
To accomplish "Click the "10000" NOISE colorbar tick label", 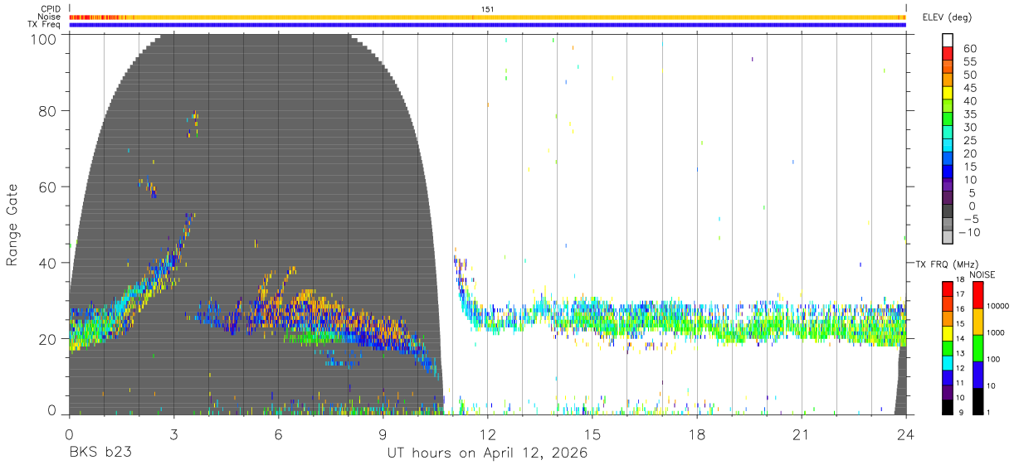I will (x=997, y=307).
